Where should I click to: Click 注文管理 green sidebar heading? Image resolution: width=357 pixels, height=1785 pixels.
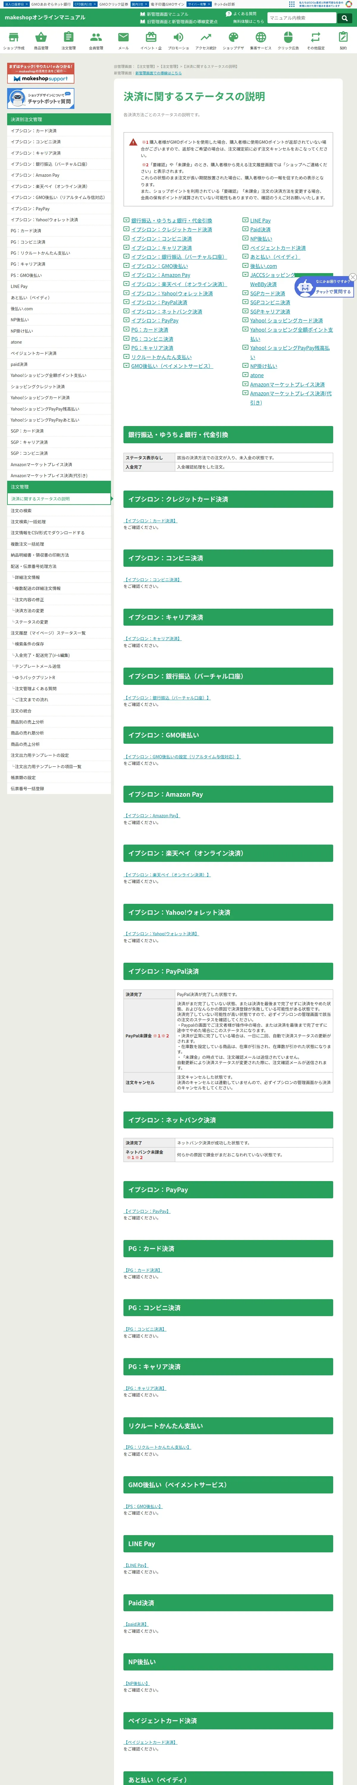(x=59, y=487)
